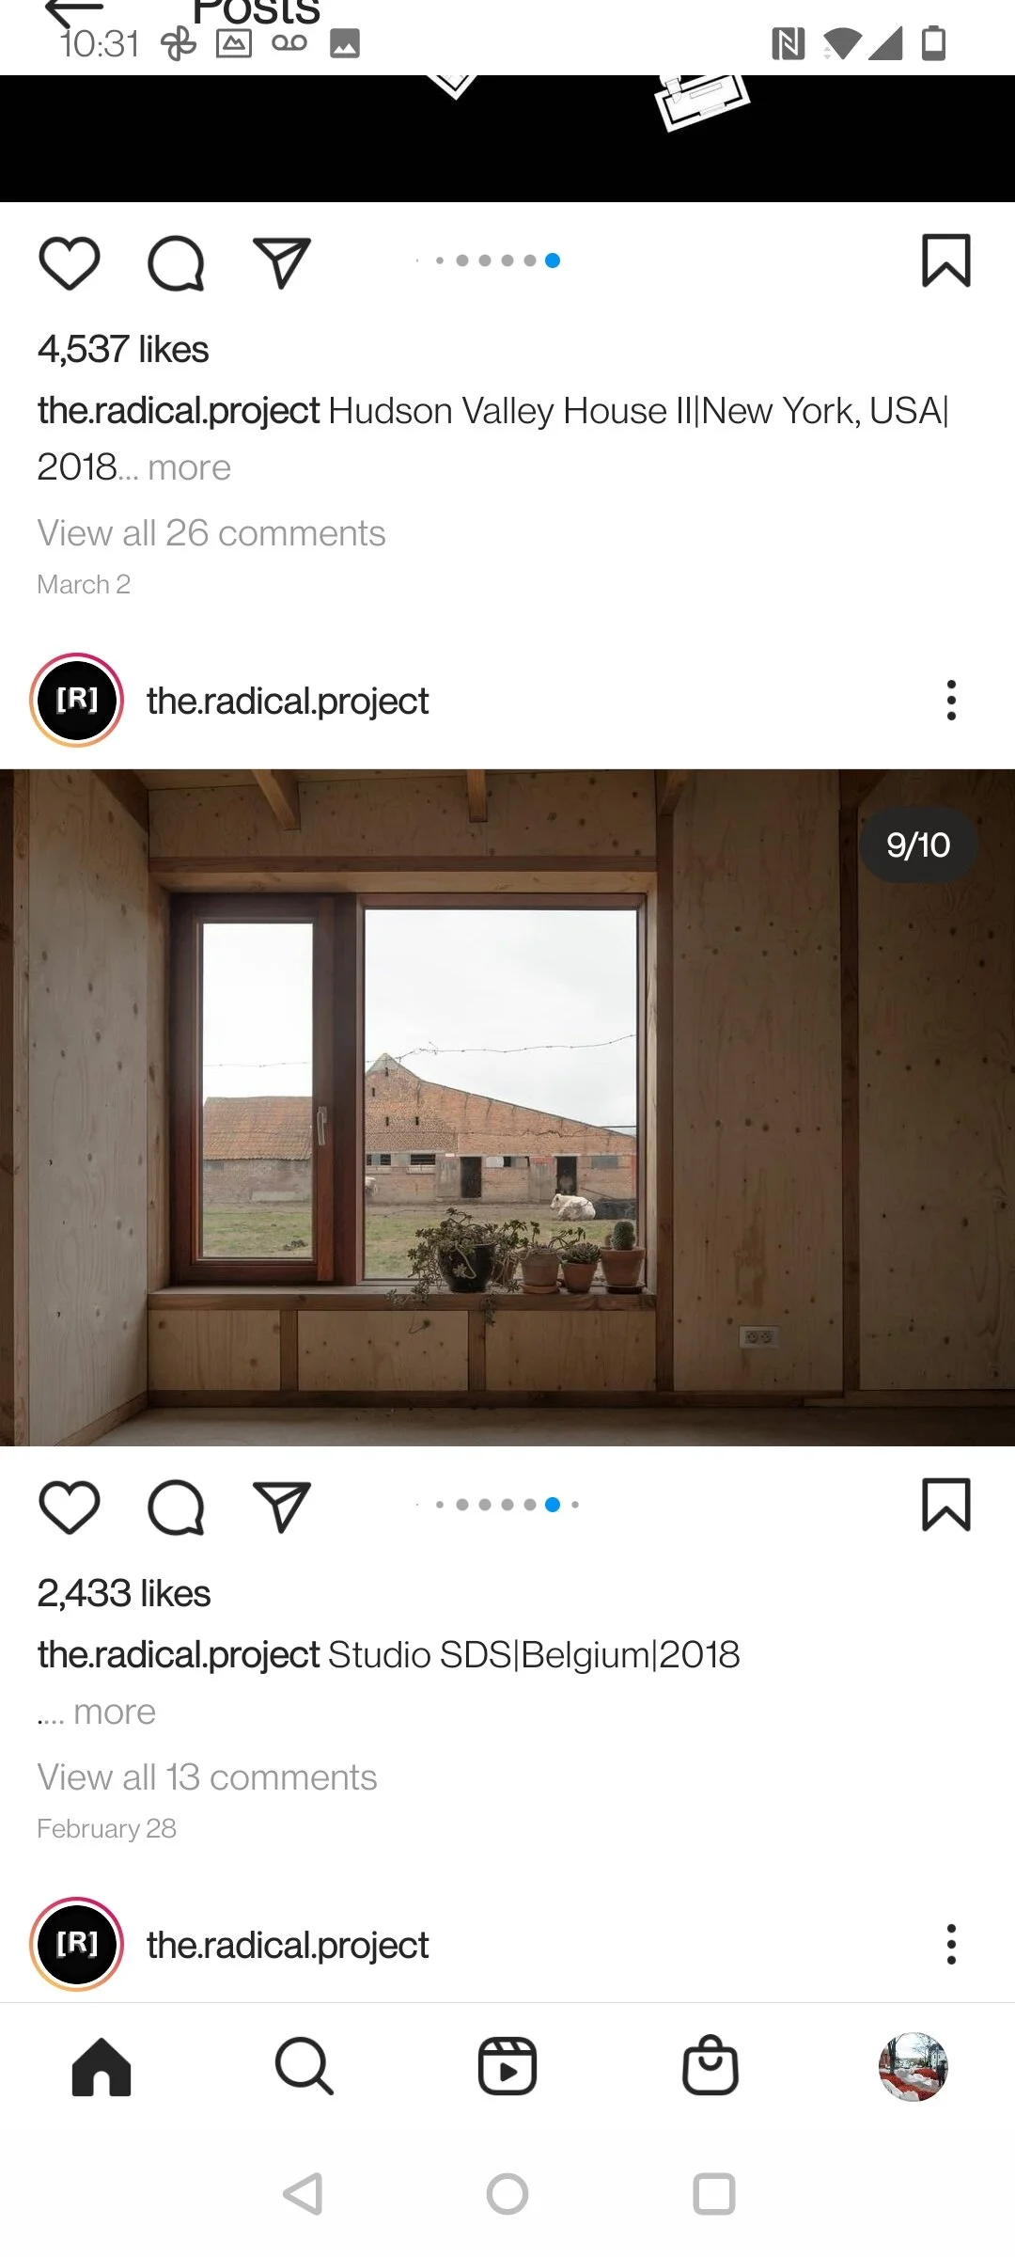1015x2257 pixels.
Task: Select the active blue carousel dot on Studio SDS
Action: pos(553,1505)
